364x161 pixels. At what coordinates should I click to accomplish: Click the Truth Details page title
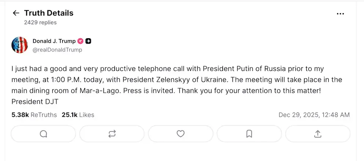[49, 13]
